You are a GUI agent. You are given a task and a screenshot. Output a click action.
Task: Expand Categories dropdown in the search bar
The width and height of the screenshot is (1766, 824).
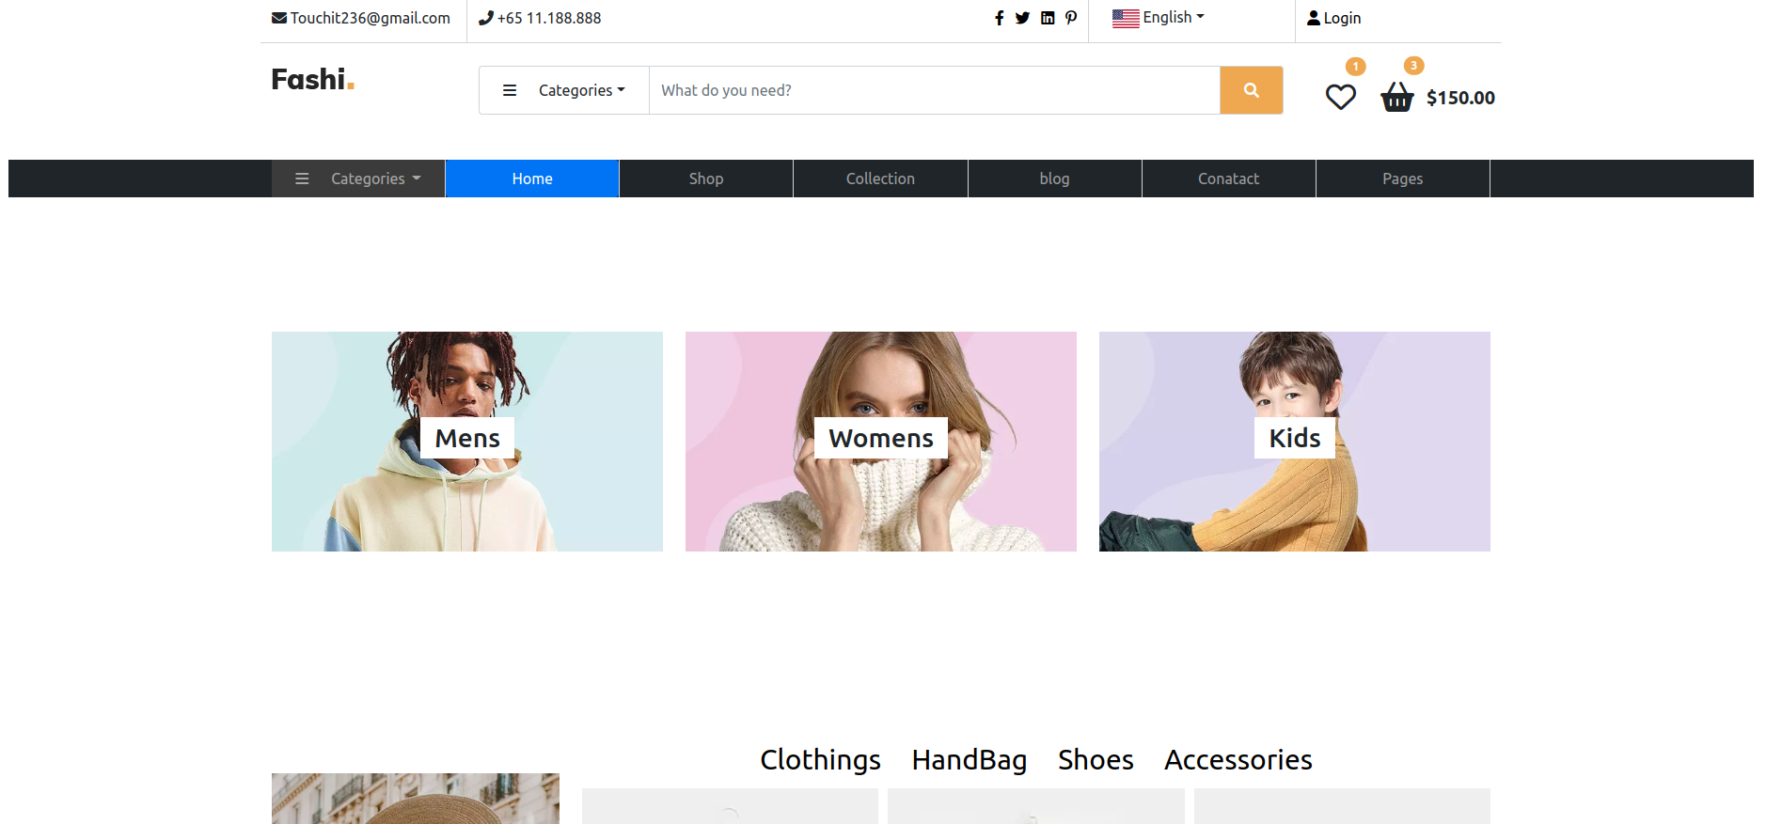coord(581,90)
